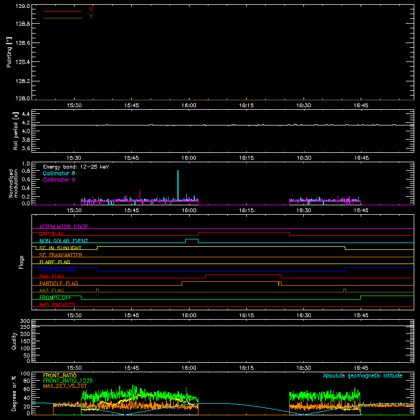This screenshot has width=420, height=420.
Task: Click the 'Degrees or %' axis title
Action: point(14,393)
